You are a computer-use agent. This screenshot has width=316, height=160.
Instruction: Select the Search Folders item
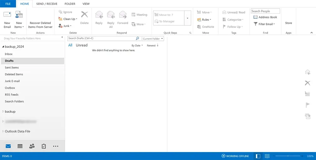tap(33, 101)
